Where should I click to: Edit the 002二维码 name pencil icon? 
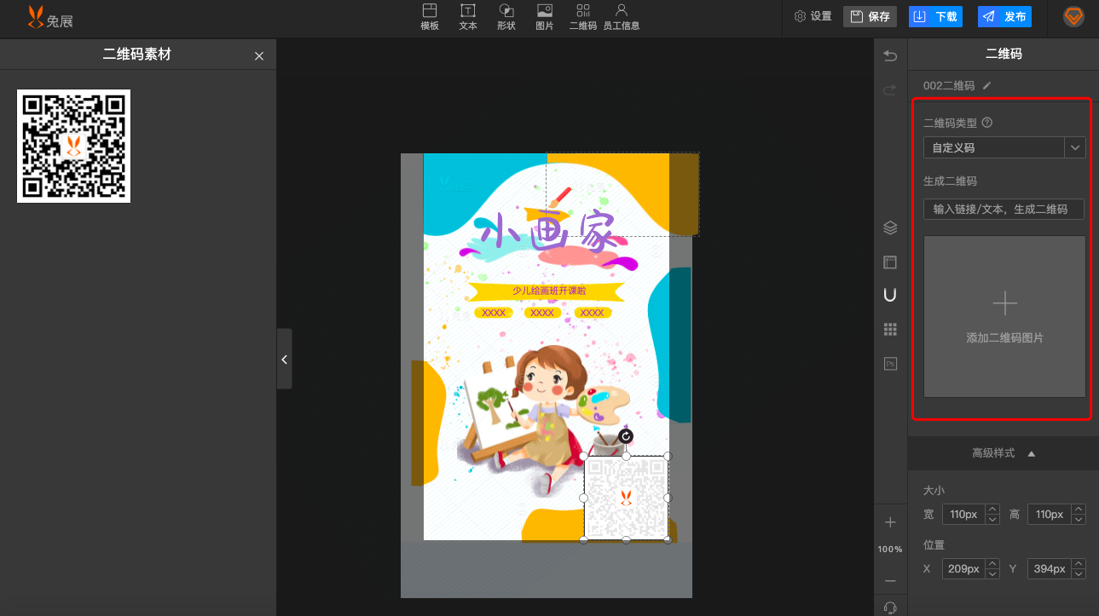coord(987,85)
